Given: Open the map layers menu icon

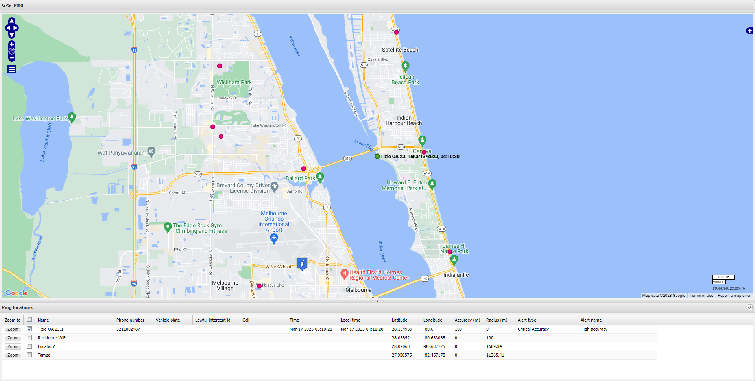Looking at the screenshot, I should (x=12, y=69).
